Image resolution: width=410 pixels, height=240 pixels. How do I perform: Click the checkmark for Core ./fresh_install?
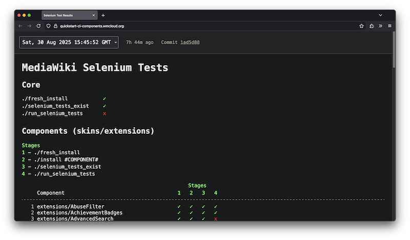tap(105, 98)
